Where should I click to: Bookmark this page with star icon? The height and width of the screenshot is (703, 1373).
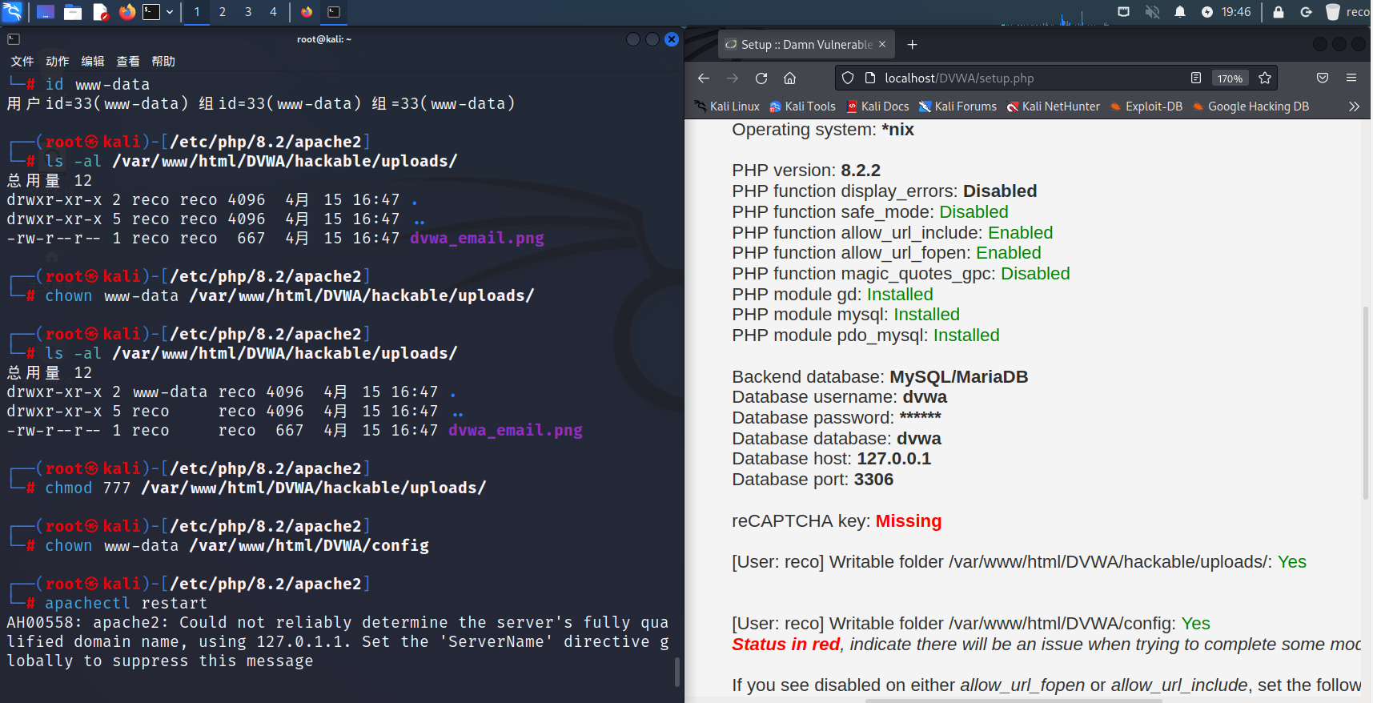[1265, 78]
